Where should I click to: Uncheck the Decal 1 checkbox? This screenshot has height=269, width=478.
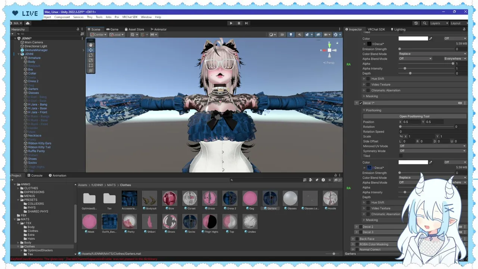click(x=360, y=103)
